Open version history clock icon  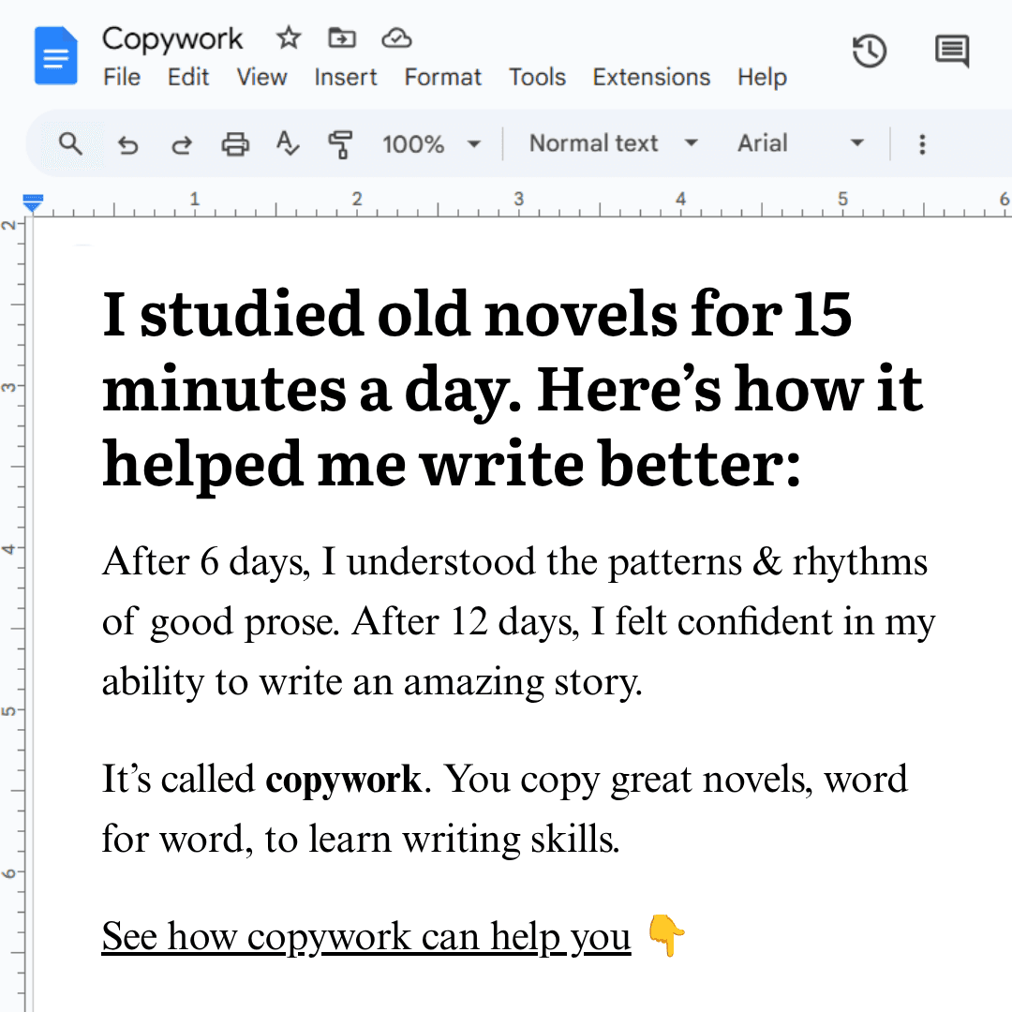click(x=870, y=51)
